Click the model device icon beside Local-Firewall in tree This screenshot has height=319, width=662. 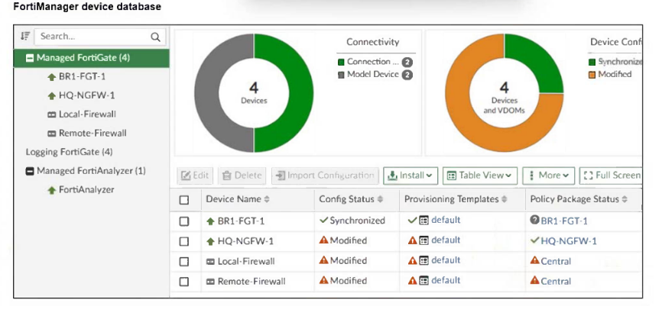coord(52,114)
